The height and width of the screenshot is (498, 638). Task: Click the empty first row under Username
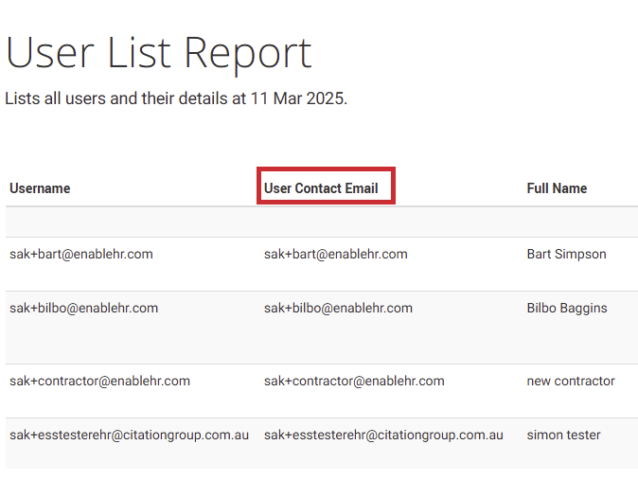(133, 222)
